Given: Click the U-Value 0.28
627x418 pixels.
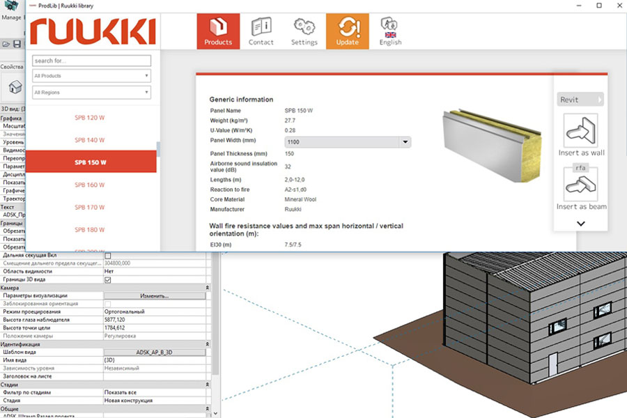Looking at the screenshot, I should [x=290, y=130].
